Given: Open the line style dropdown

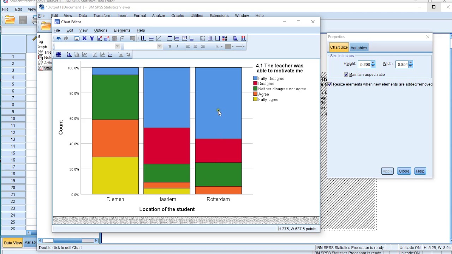Looking at the screenshot, I should pyautogui.click(x=244, y=47).
